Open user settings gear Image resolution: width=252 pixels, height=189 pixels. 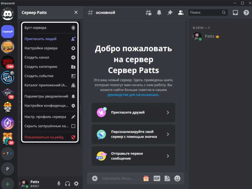tap(76, 184)
